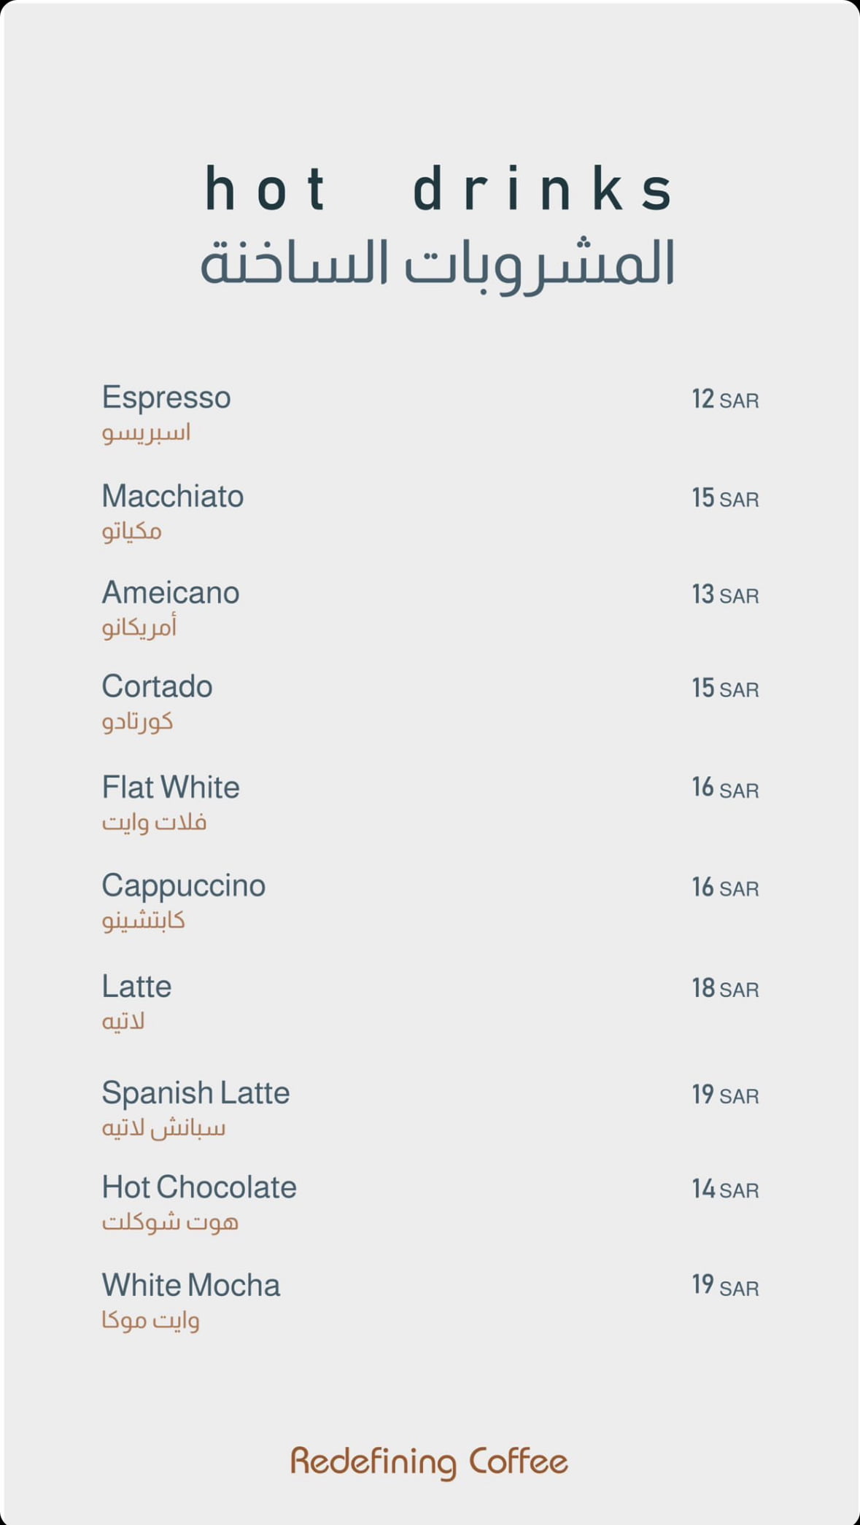Tap the Arabic label سبانش لاتيه
The image size is (860, 1525).
(163, 1128)
